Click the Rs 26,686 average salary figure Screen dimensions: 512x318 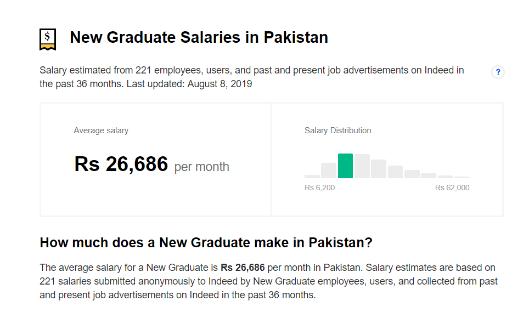121,163
